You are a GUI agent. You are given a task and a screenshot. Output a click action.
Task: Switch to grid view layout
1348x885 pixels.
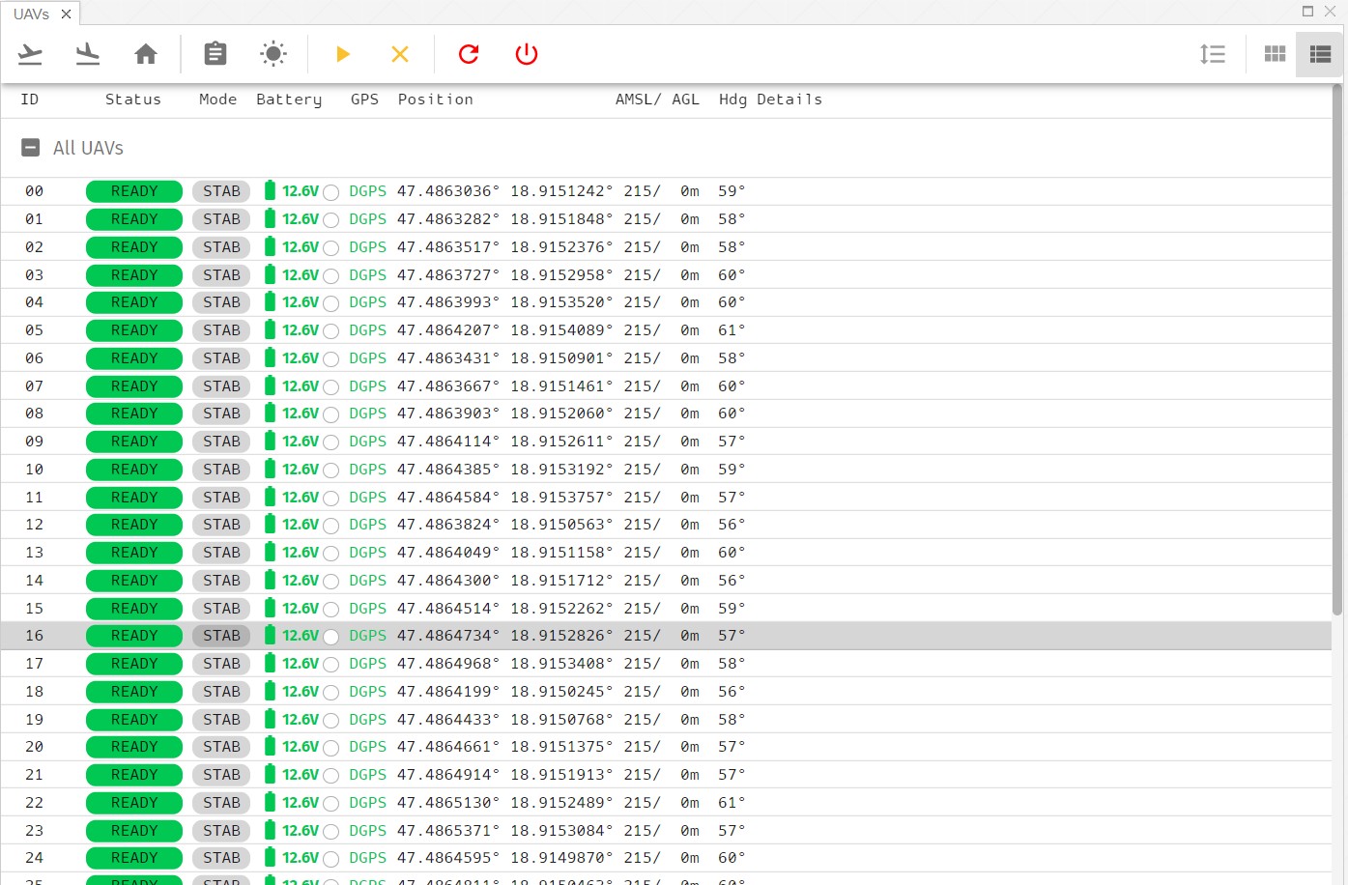[1274, 53]
